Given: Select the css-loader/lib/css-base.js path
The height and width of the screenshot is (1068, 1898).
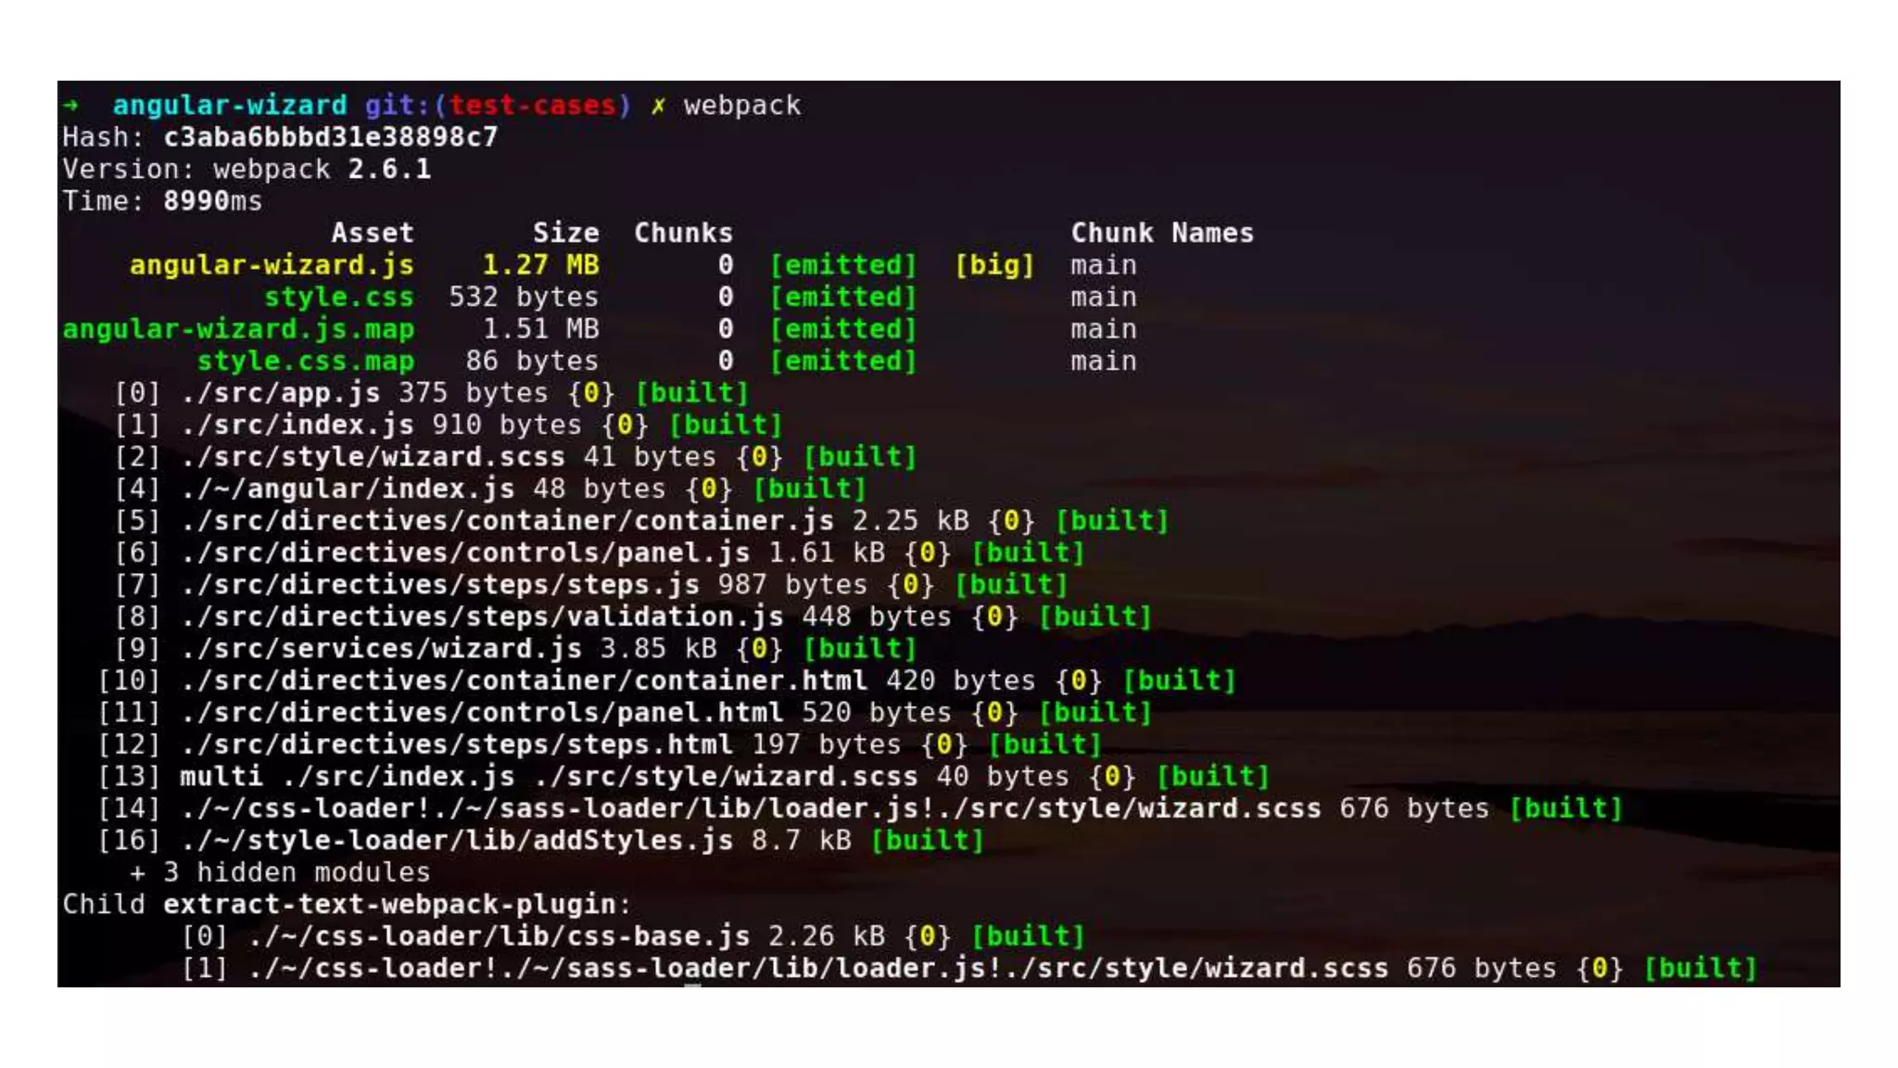Looking at the screenshot, I should pyautogui.click(x=499, y=936).
